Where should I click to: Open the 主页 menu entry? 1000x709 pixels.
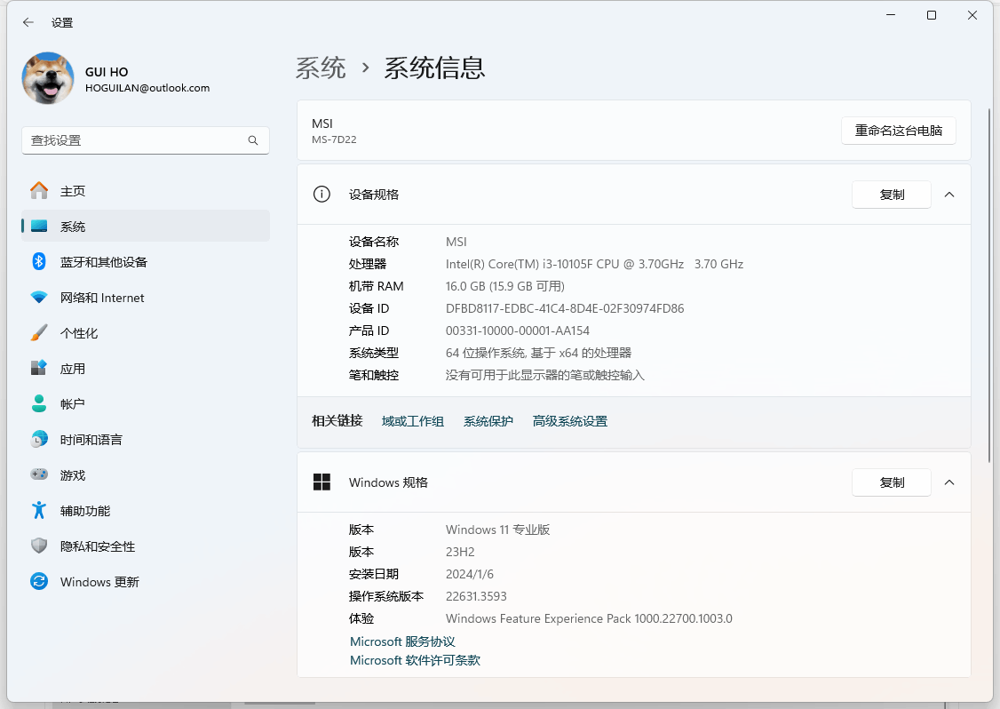pos(146,191)
